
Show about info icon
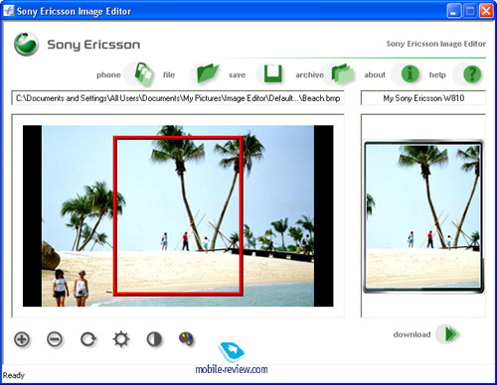tap(410, 73)
